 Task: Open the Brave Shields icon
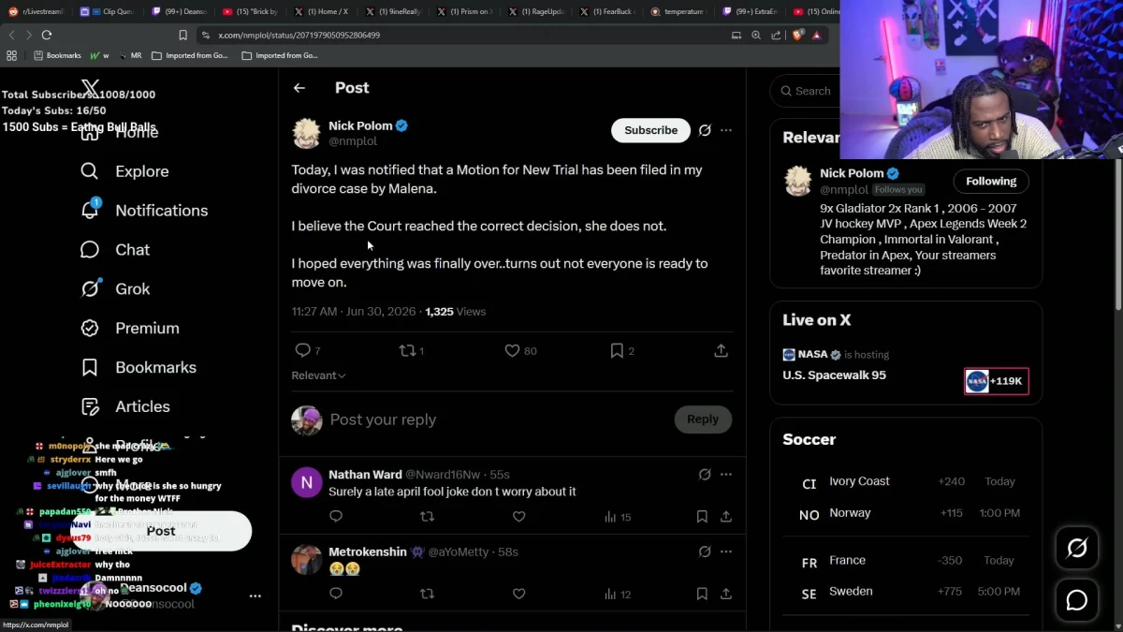(x=797, y=35)
